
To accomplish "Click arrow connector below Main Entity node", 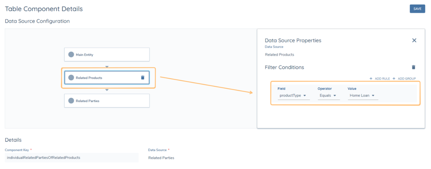I will (x=107, y=67).
